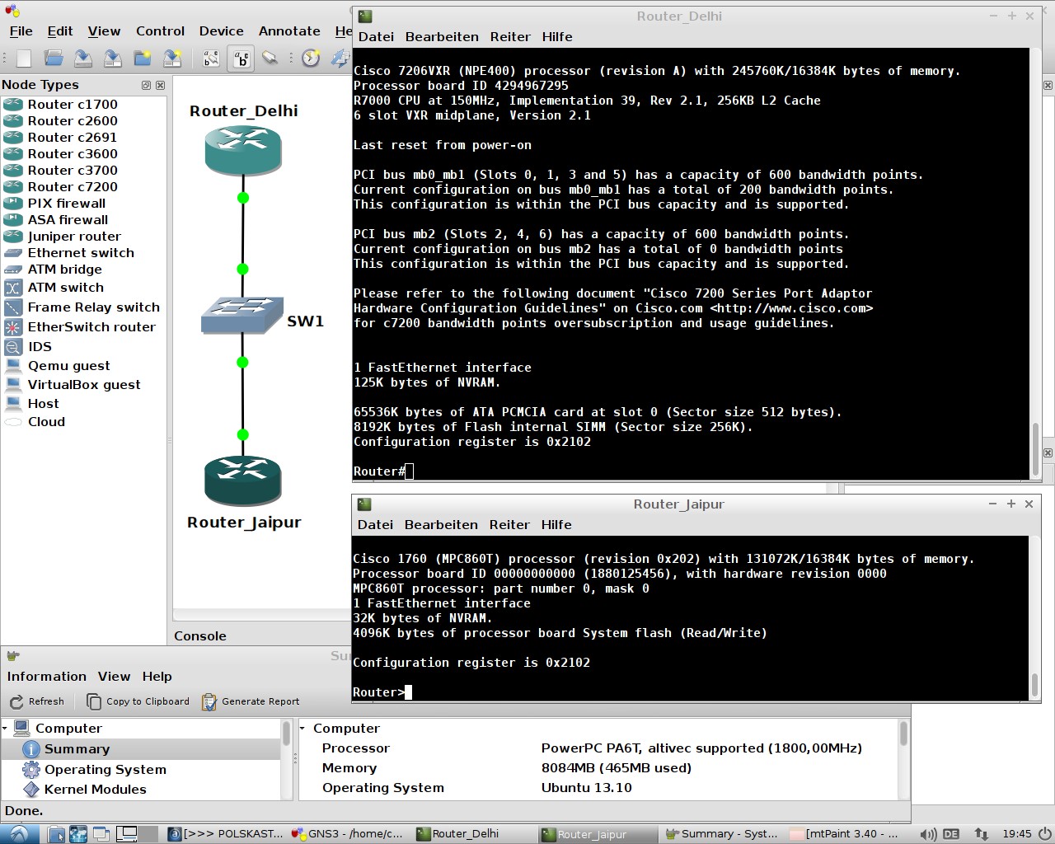The height and width of the screenshot is (844, 1055).
Task: Select SW1 switch on the topology
Action: (242, 316)
